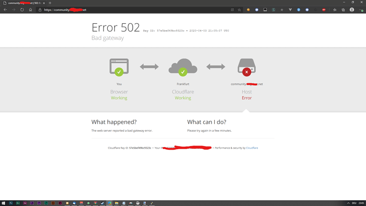Screen dimensions: 366x206
Task: Select the community 502 error tab
Action: pyautogui.click(x=23, y=3)
